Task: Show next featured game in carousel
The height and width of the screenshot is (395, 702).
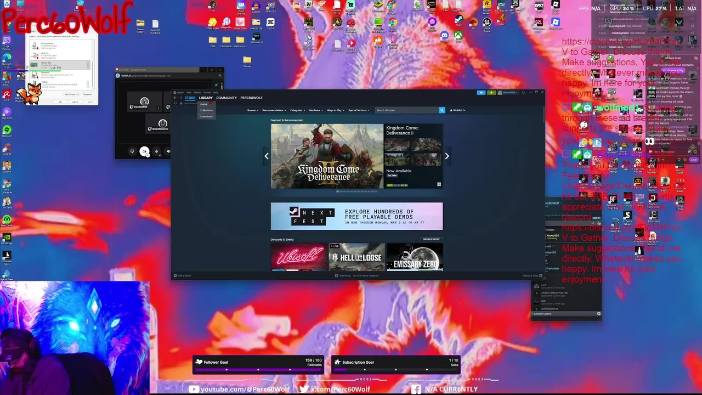Action: [x=447, y=156]
